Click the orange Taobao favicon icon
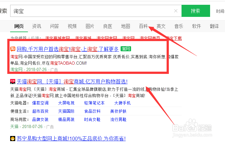 [13, 49]
